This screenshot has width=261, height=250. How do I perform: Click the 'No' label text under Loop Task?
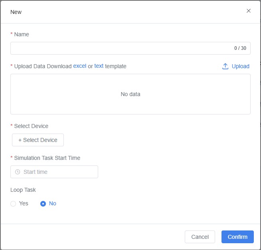coord(53,203)
